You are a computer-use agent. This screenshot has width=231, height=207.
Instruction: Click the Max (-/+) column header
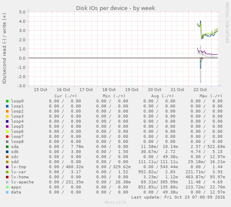(211, 96)
